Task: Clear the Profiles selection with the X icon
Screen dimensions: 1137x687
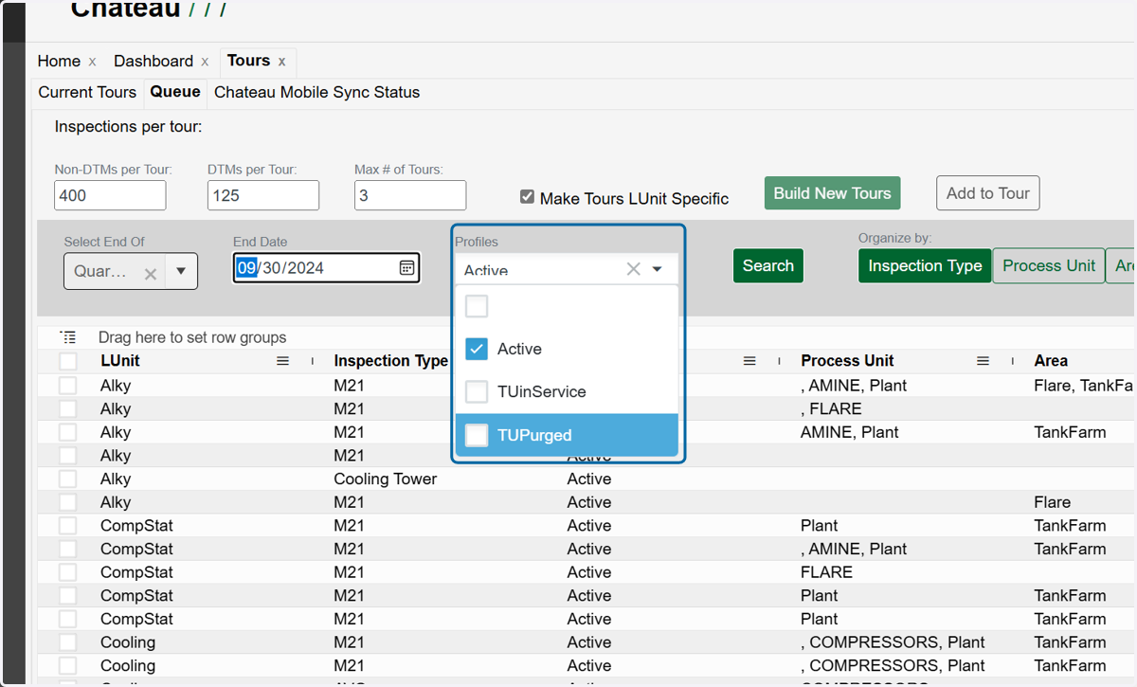Action: (x=634, y=269)
